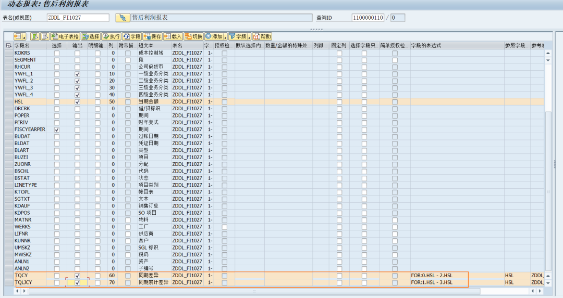Click short text 同期累计差异

(153, 282)
